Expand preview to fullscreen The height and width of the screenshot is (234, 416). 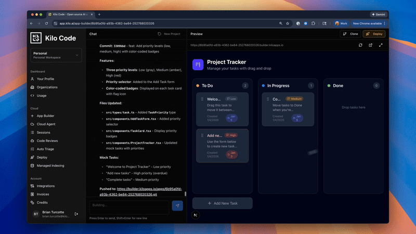click(x=381, y=45)
